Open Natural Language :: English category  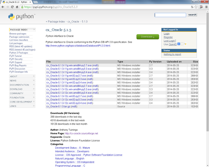tap(70, 159)
